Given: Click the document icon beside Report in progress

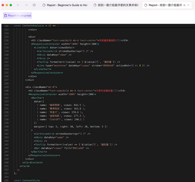Looking at the screenshot, I should tap(6, 15).
